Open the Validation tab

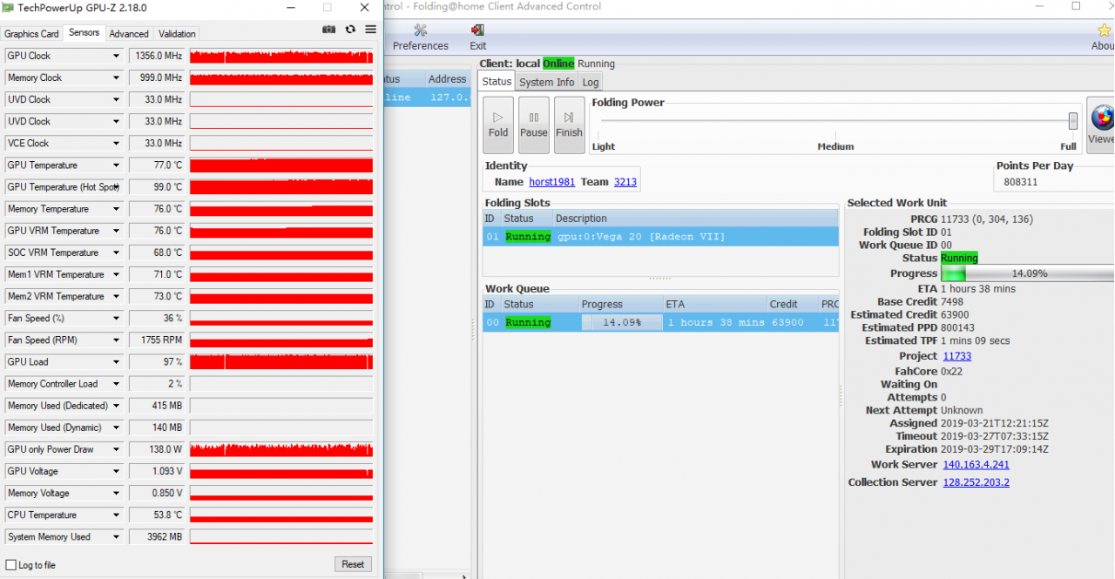177,34
